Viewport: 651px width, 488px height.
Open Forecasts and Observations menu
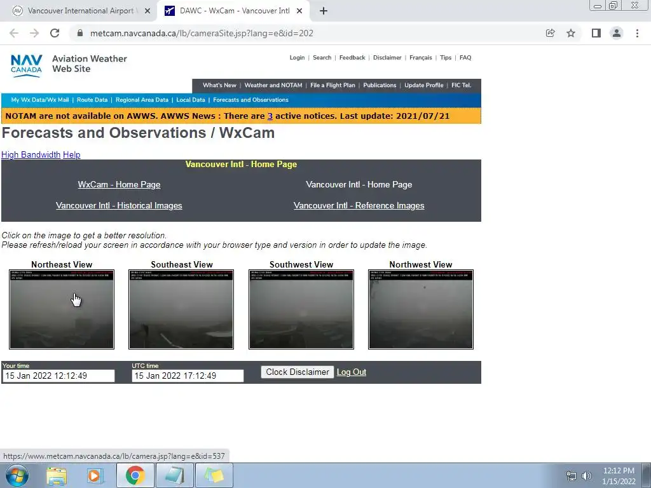pyautogui.click(x=250, y=100)
